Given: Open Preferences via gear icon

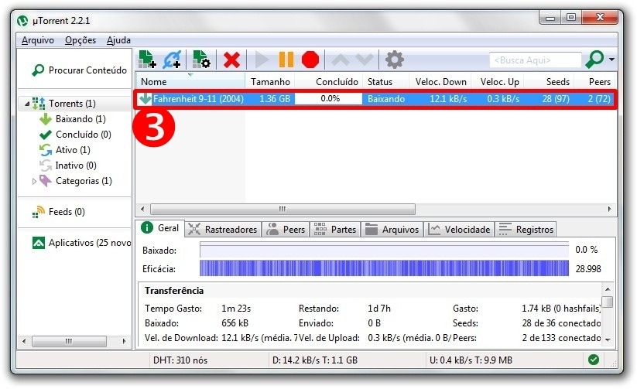Looking at the screenshot, I should (x=395, y=60).
